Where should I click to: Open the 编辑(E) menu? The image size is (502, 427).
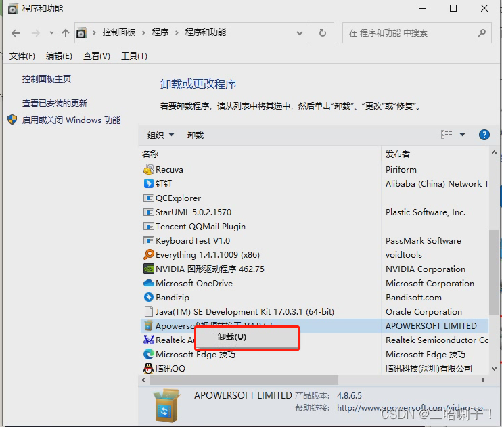point(59,56)
